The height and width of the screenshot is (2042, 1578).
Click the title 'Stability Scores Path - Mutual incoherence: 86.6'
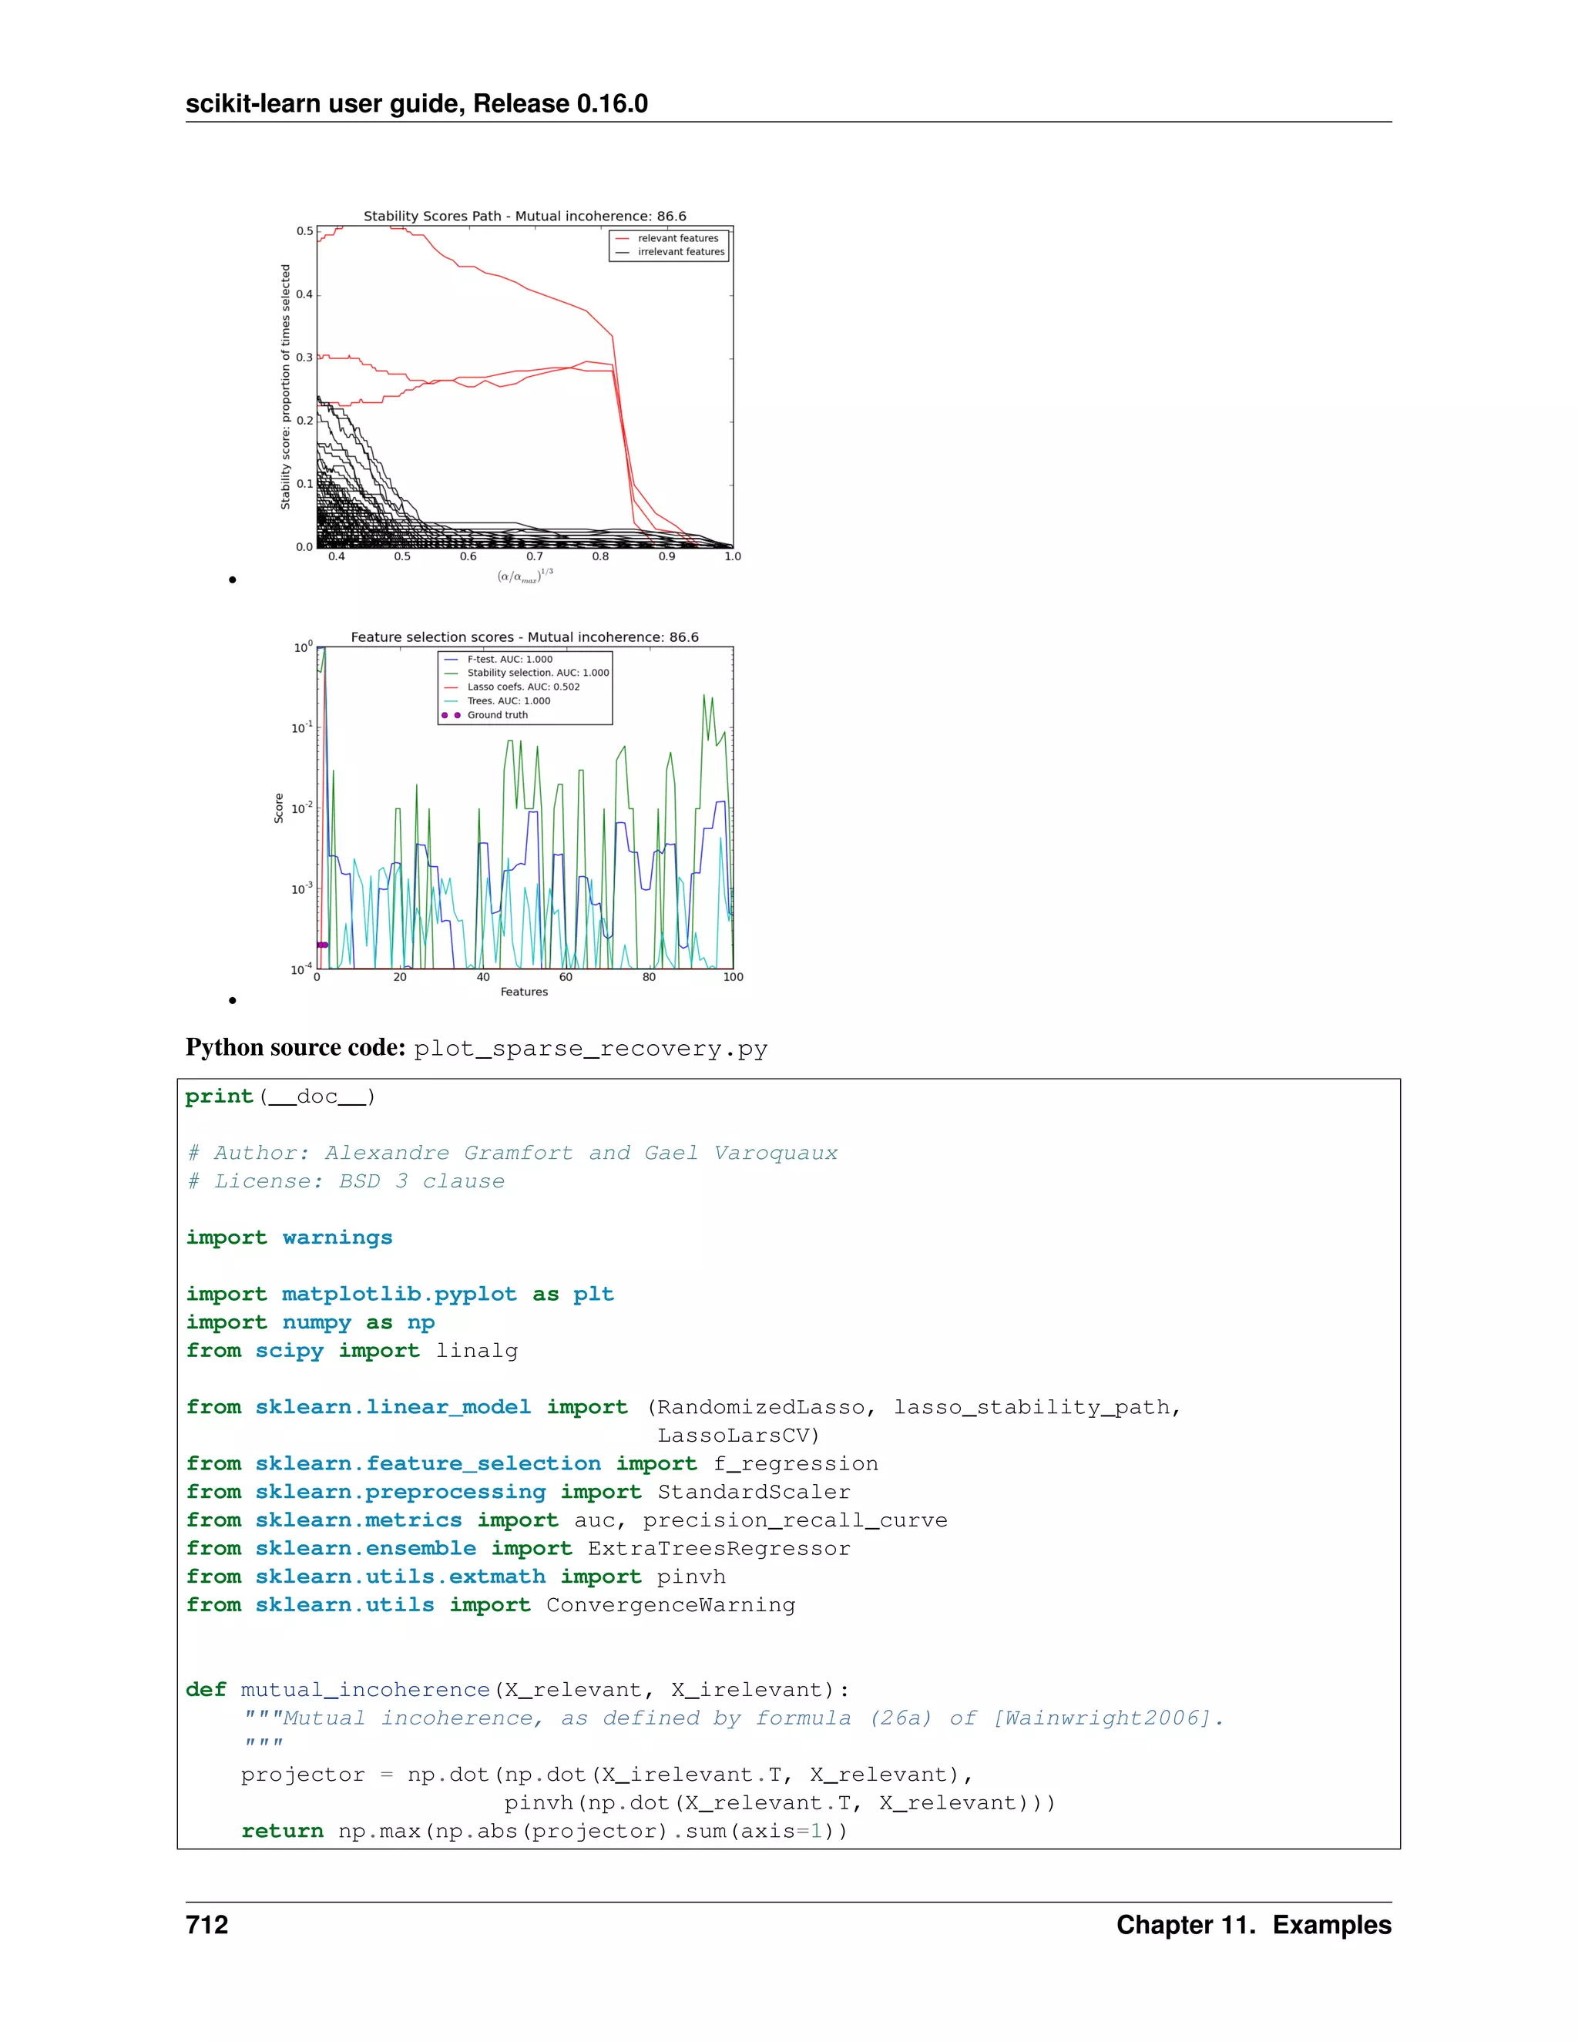[x=525, y=216]
